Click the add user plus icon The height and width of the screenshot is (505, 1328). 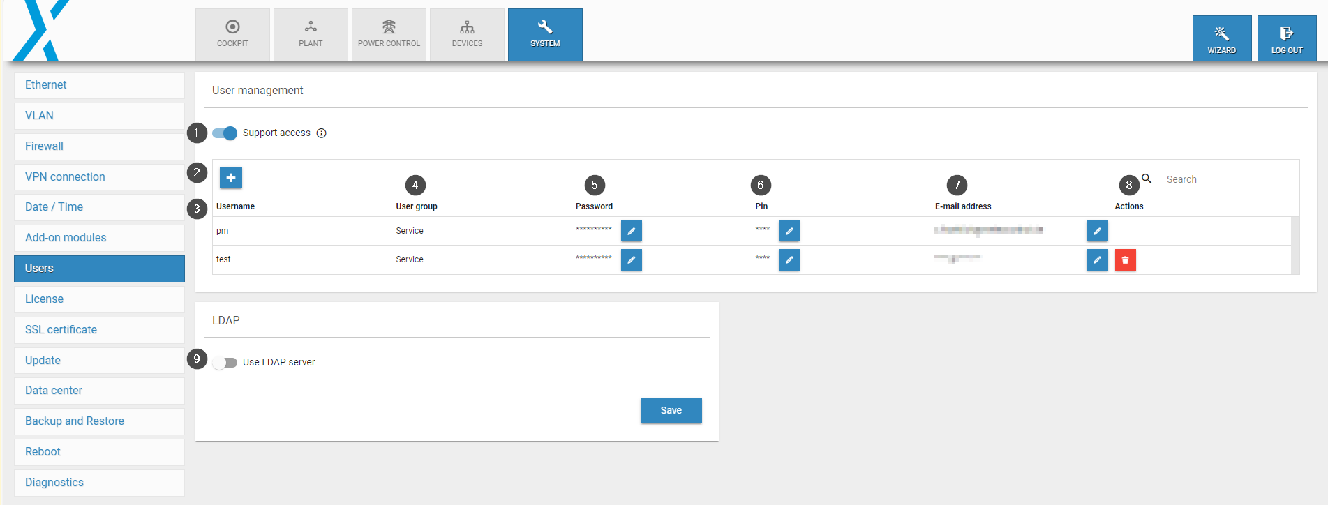tap(231, 178)
